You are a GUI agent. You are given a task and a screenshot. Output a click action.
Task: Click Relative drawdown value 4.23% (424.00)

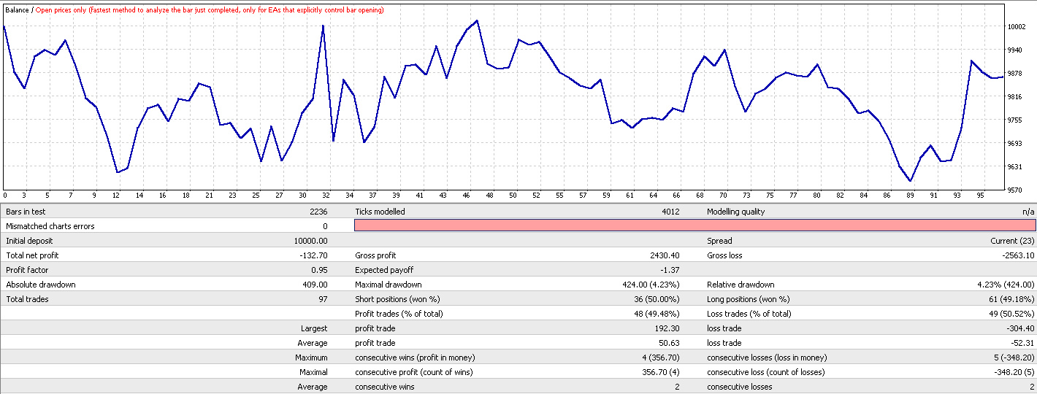[1005, 285]
